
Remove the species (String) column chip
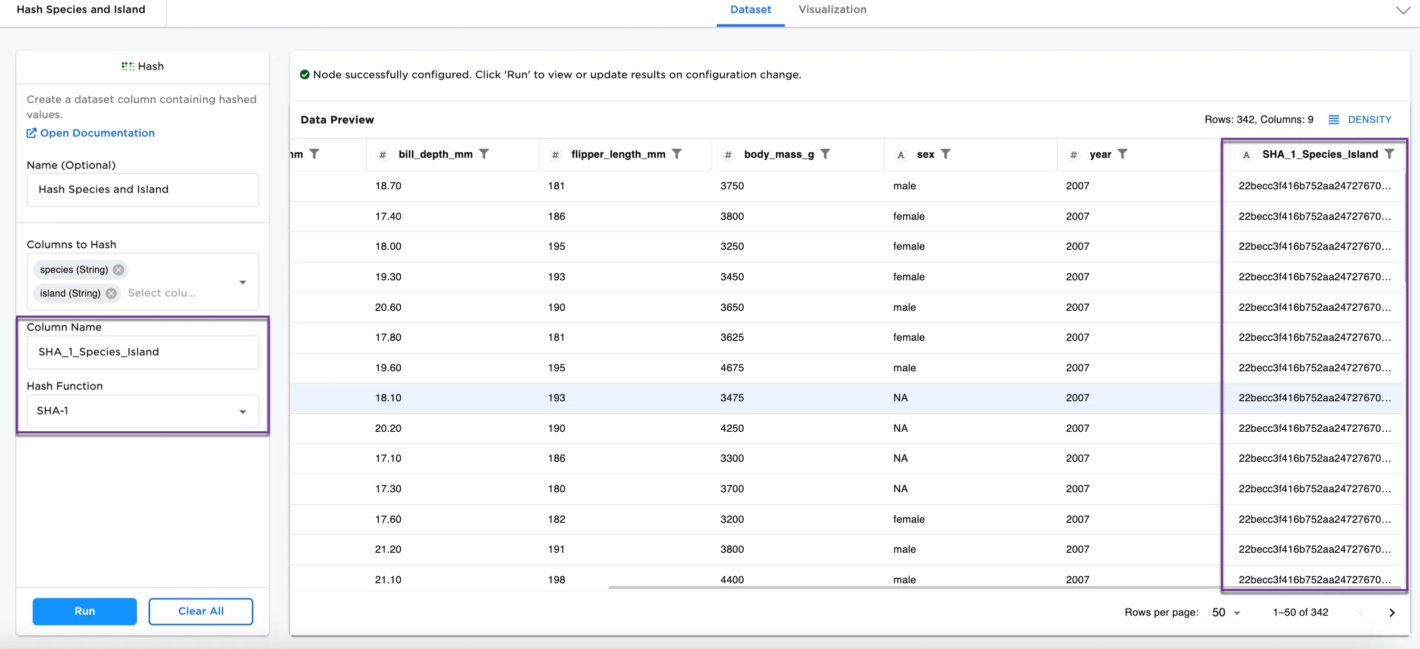tap(118, 270)
